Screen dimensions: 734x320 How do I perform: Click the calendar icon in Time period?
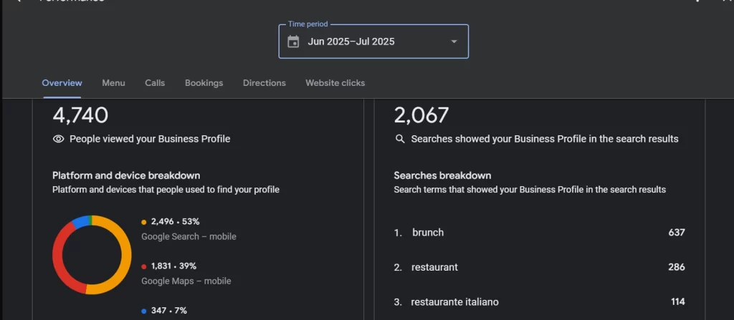293,42
